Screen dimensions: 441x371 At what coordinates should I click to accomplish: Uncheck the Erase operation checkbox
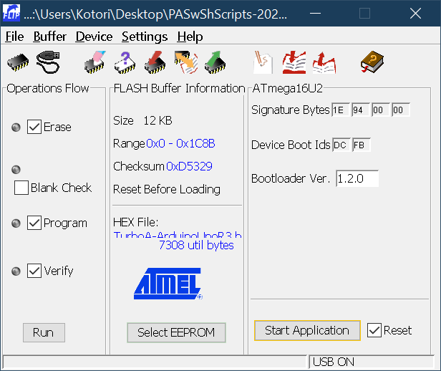click(x=34, y=127)
